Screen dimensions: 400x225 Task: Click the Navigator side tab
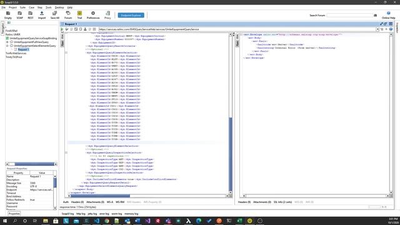2,27
